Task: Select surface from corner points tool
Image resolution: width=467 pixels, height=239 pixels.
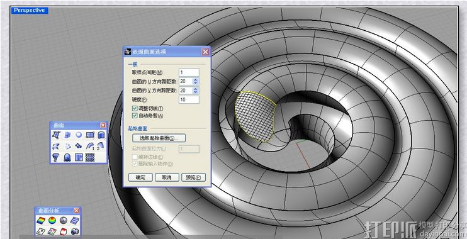Action: click(56, 135)
